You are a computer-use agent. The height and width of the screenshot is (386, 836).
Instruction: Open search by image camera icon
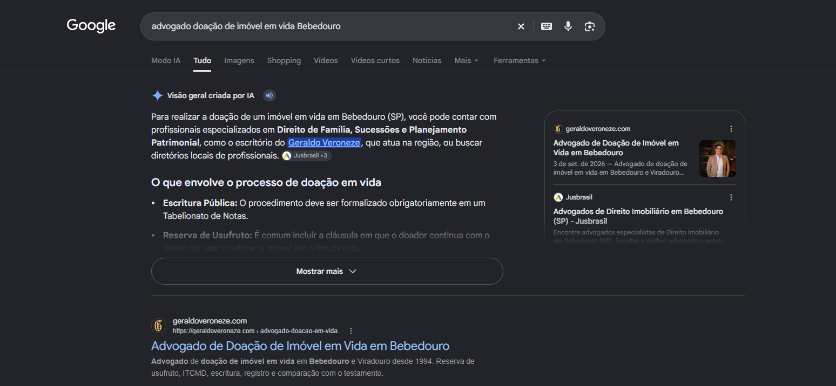[x=590, y=26]
